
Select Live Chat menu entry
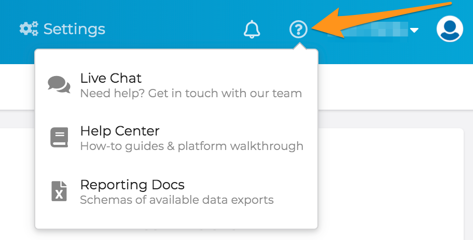(x=176, y=85)
